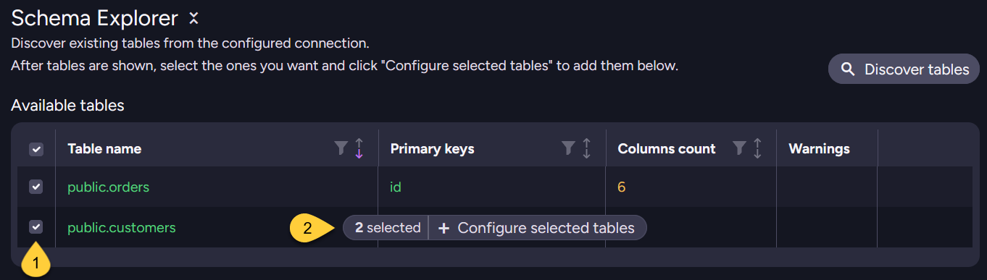Collapse the Schema Explorer section icon
This screenshot has height=280, width=987.
click(193, 19)
